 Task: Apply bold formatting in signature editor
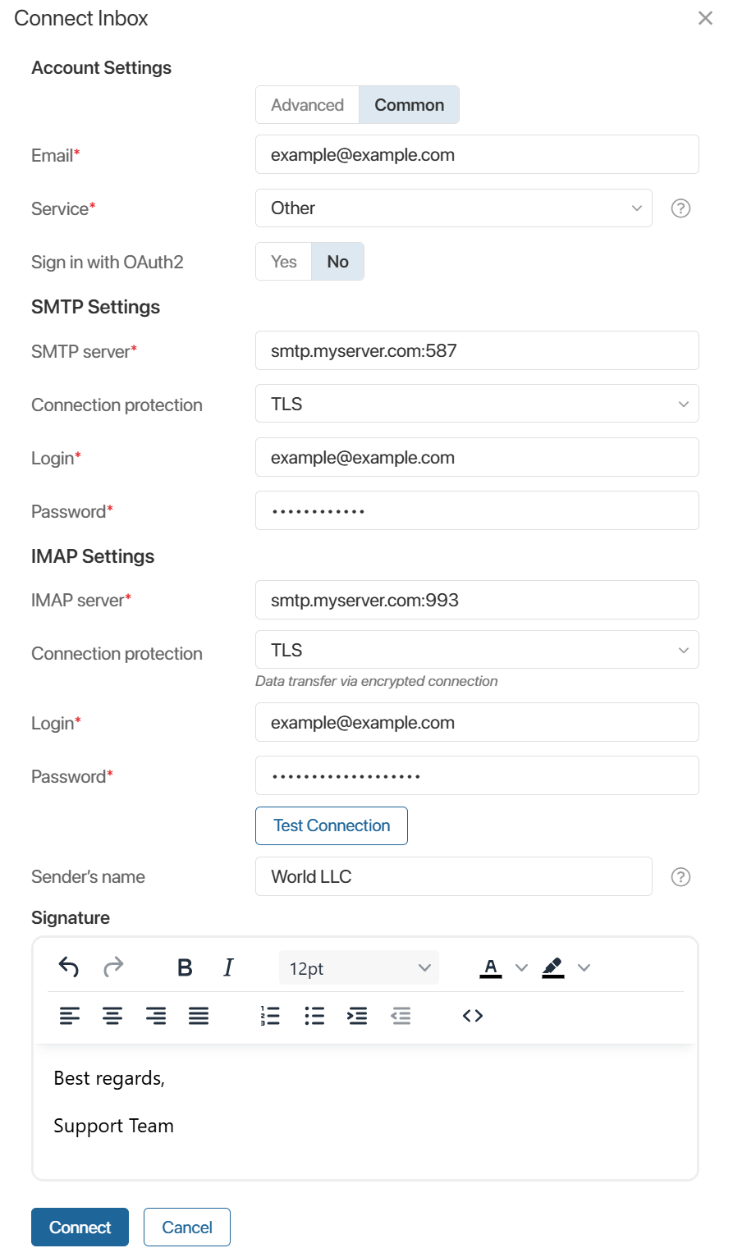click(x=185, y=967)
